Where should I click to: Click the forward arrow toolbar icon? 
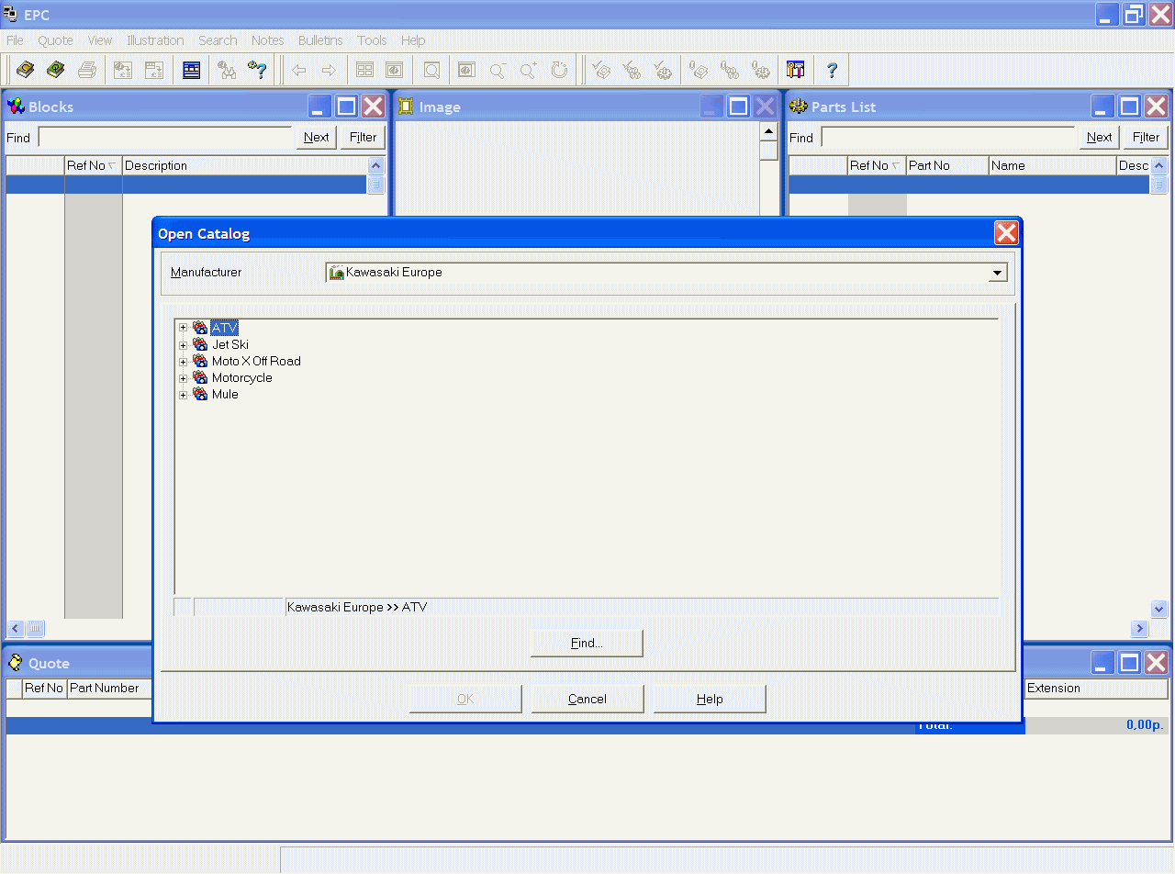[329, 70]
